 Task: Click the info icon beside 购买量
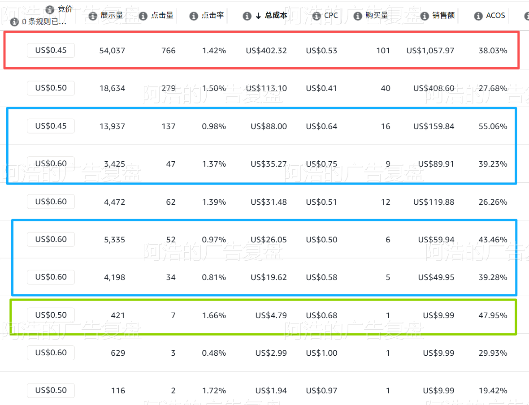[358, 16]
